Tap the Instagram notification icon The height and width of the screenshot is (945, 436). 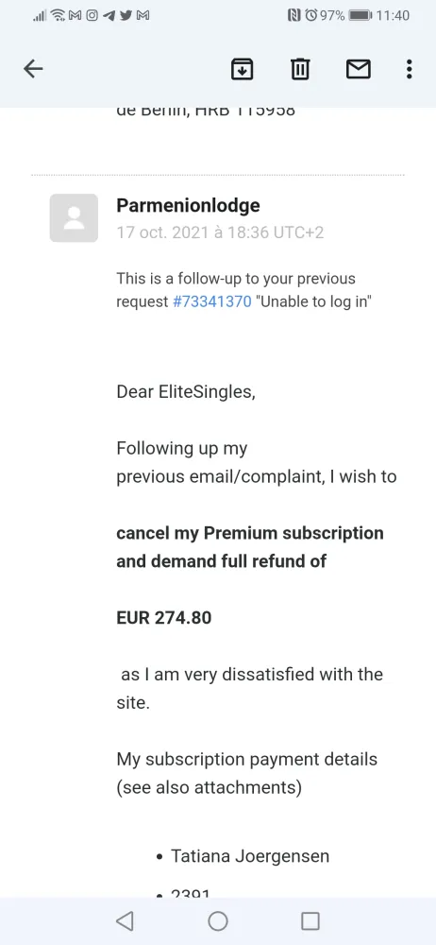click(x=92, y=16)
